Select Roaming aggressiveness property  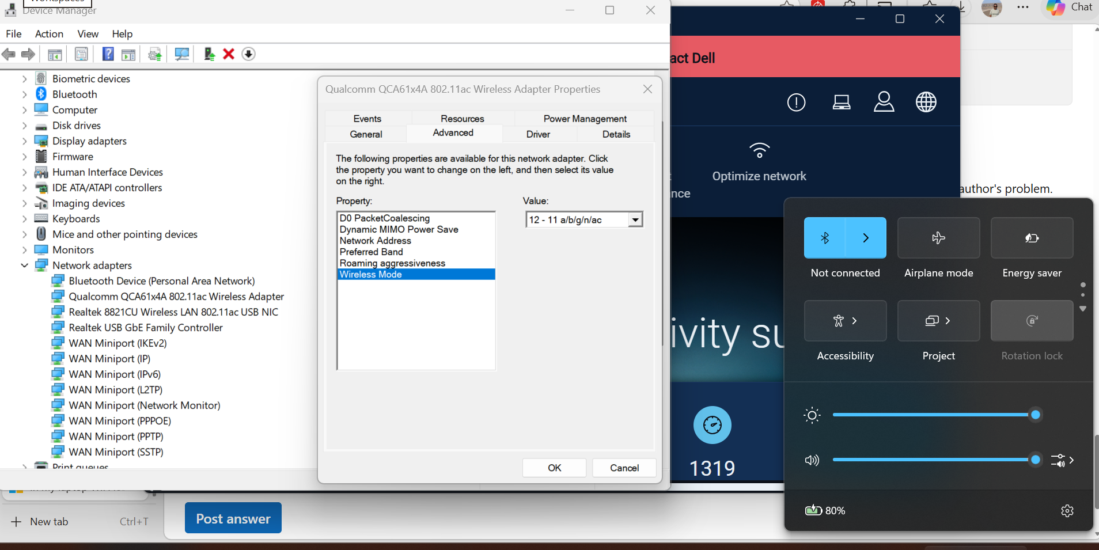tap(392, 263)
